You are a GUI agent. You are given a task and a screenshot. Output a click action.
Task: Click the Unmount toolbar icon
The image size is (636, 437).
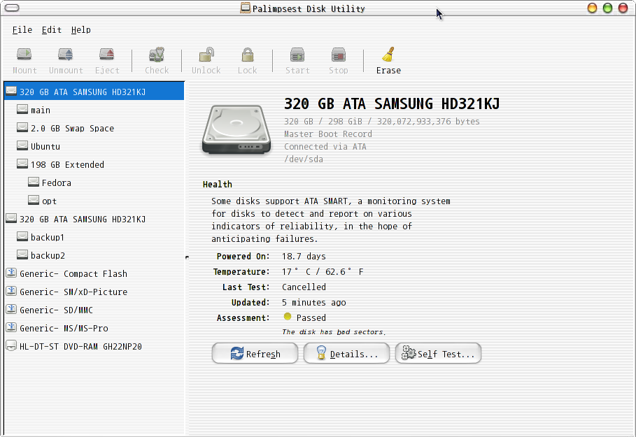[66, 55]
